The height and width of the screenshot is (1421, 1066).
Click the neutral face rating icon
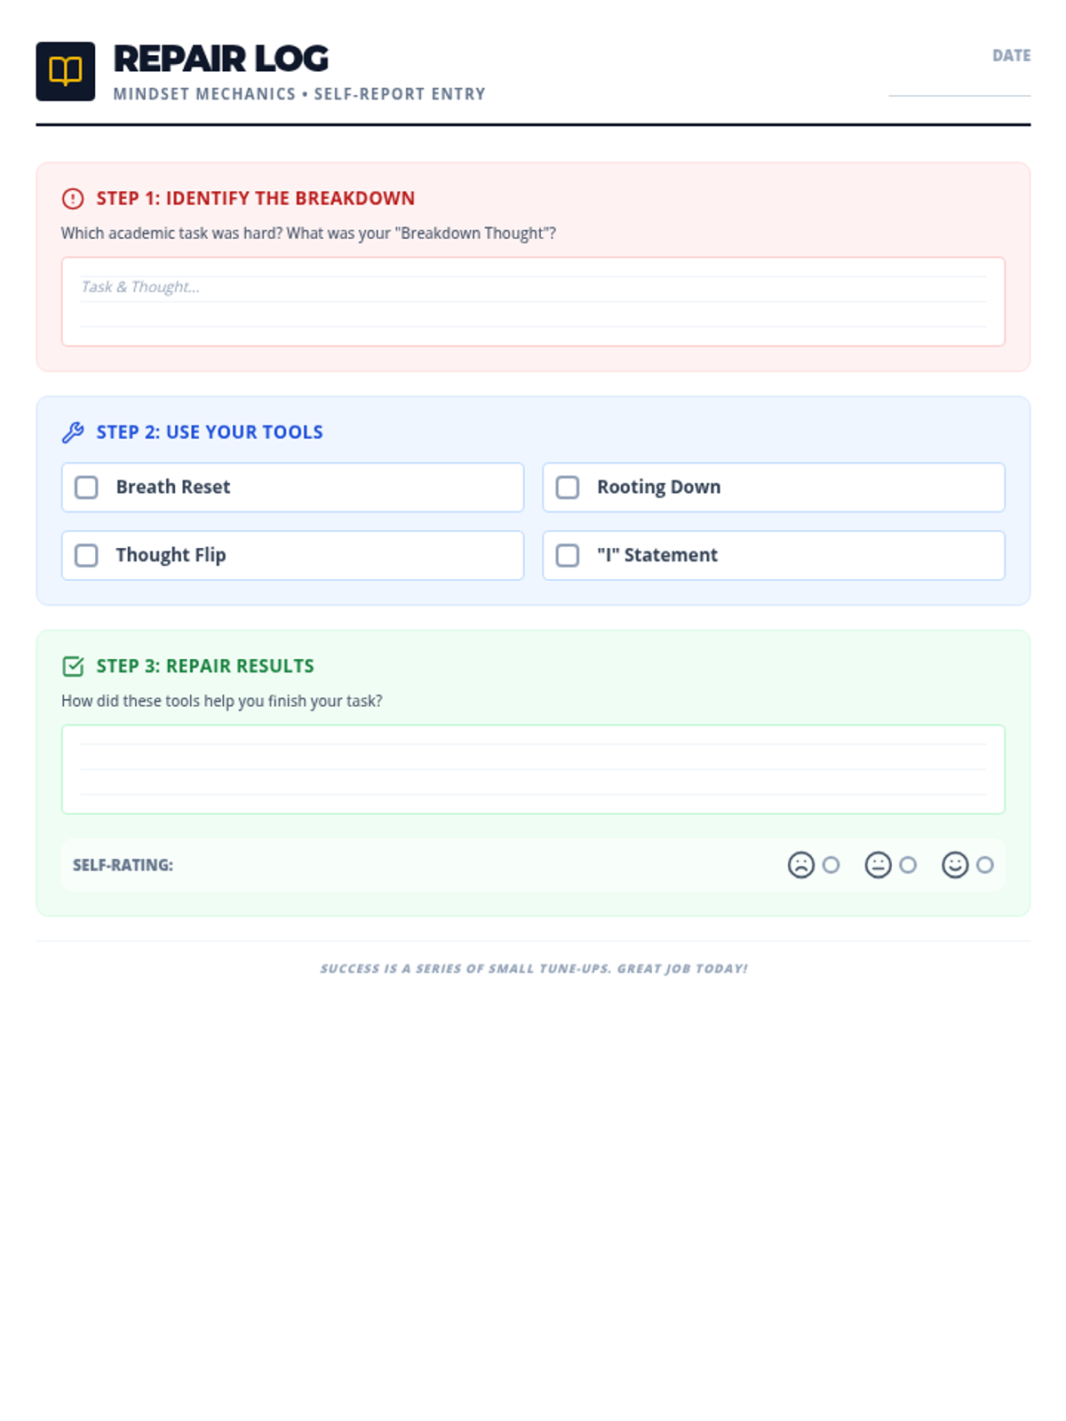878,865
